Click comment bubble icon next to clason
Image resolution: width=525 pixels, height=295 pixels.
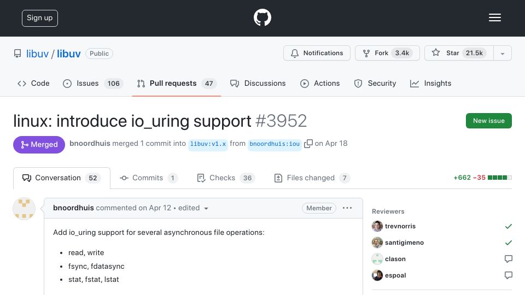click(508, 259)
